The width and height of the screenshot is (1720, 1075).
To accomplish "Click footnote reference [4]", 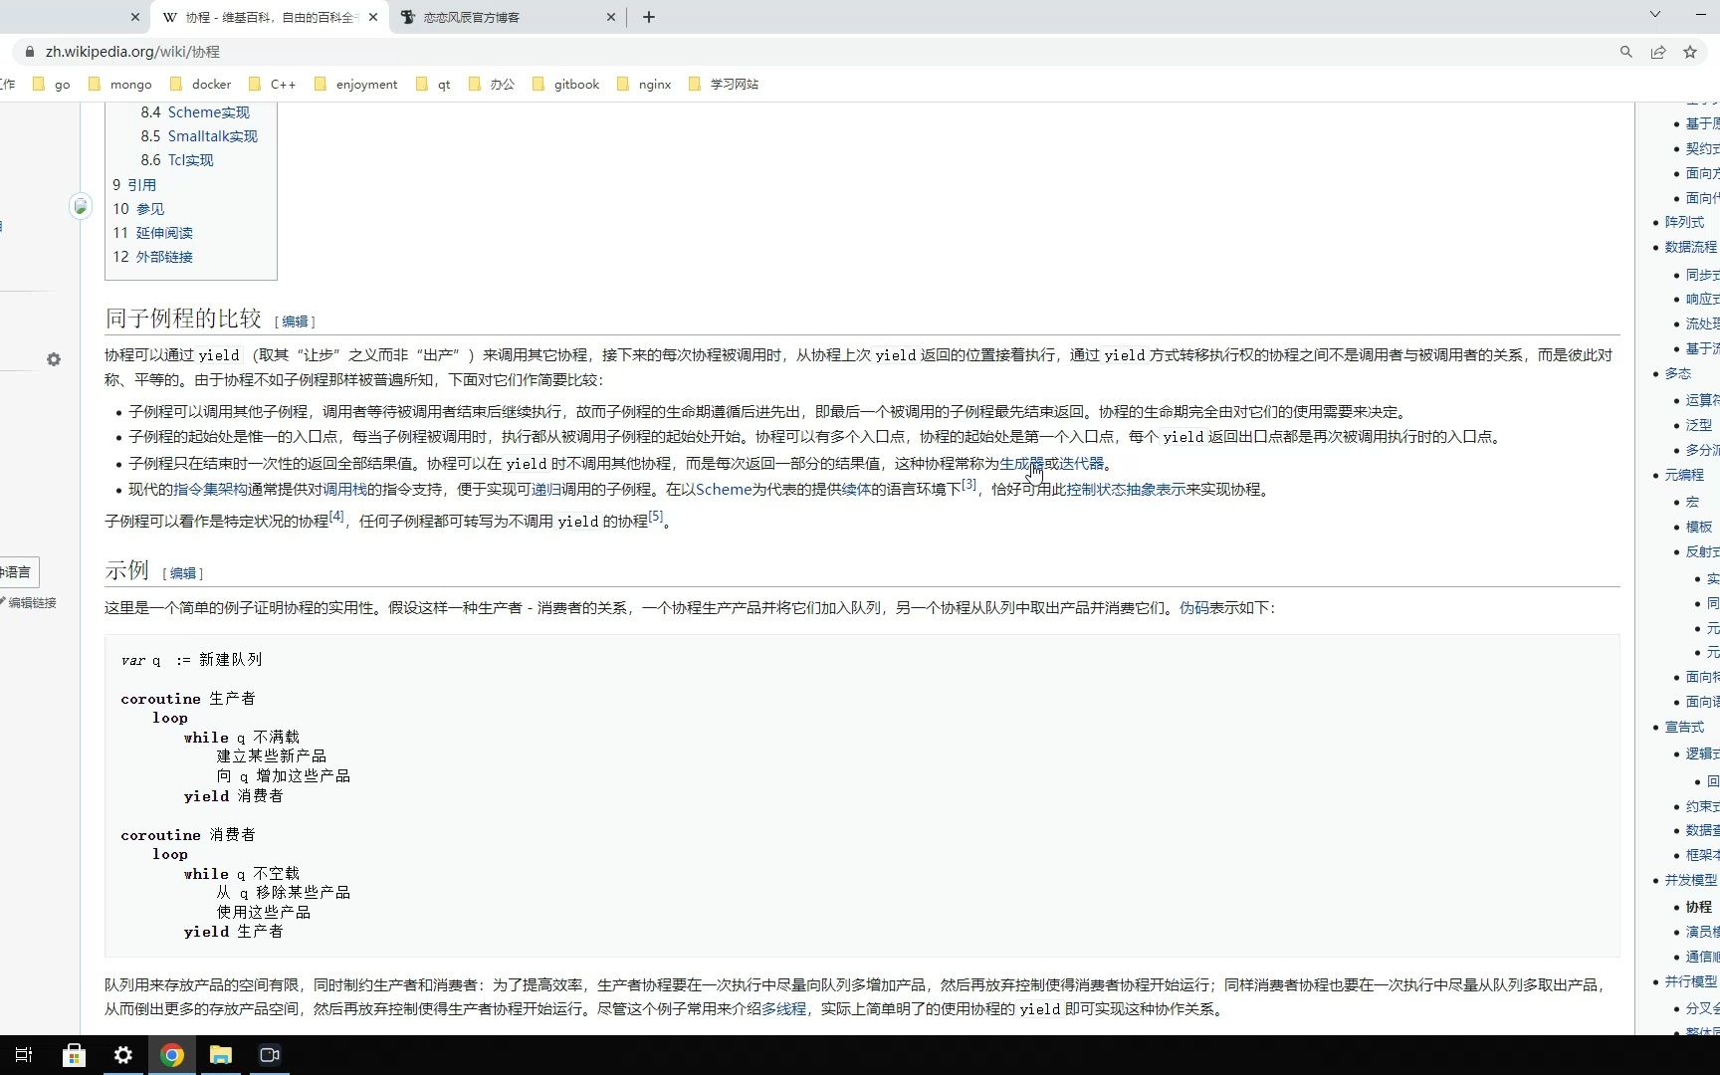I will tap(336, 516).
